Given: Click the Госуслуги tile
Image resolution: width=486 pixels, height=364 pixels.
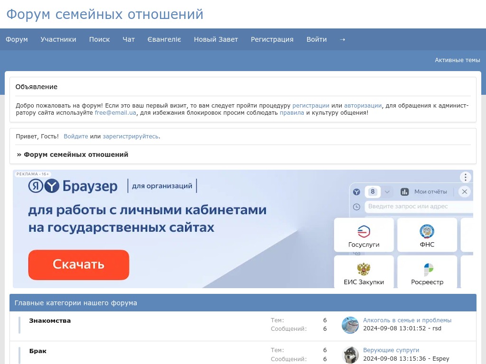Looking at the screenshot, I should (364, 235).
